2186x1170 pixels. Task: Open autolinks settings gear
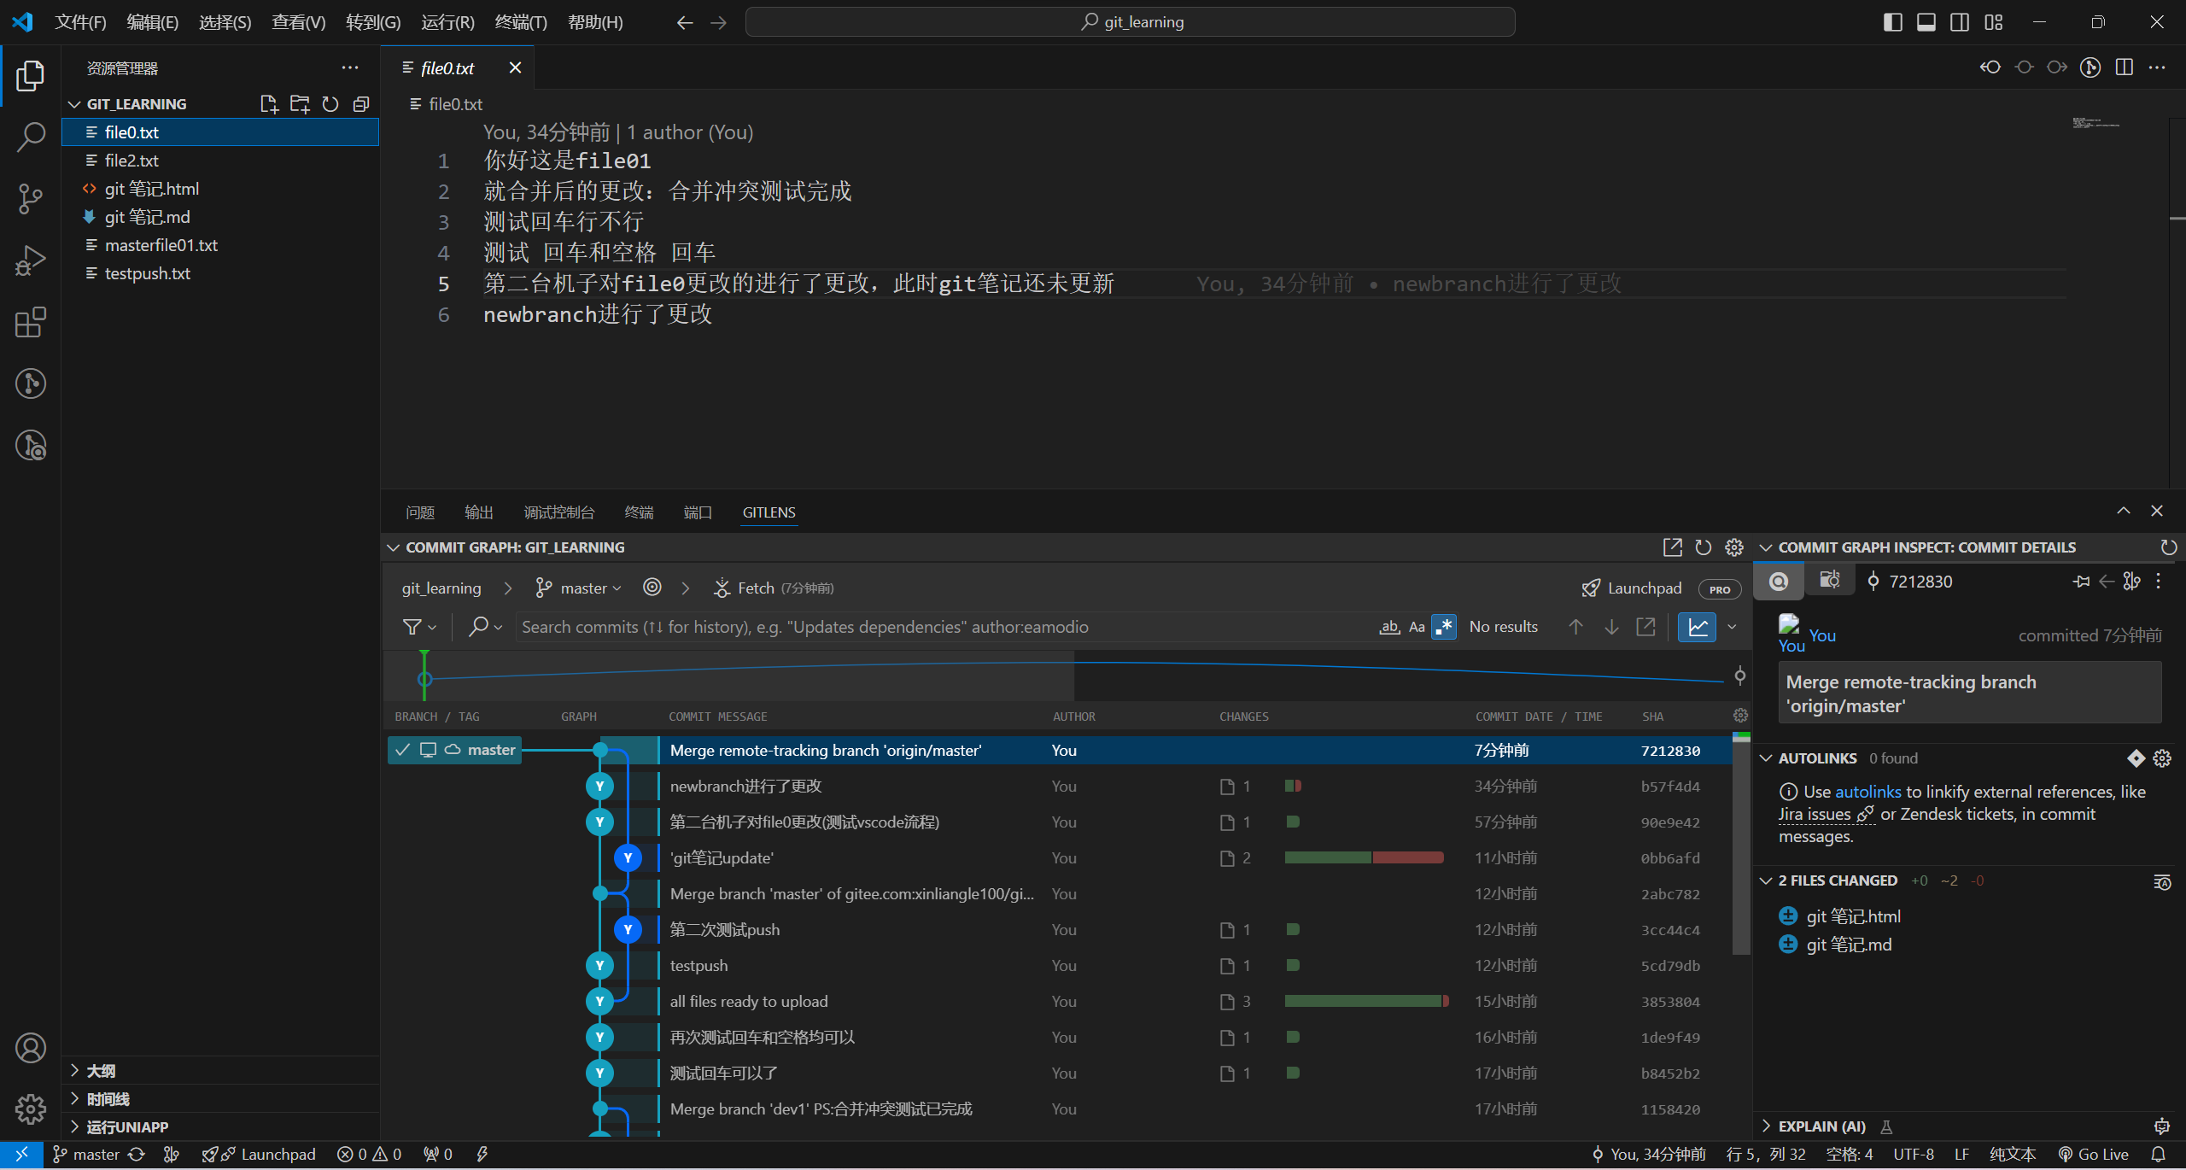coord(2162,758)
